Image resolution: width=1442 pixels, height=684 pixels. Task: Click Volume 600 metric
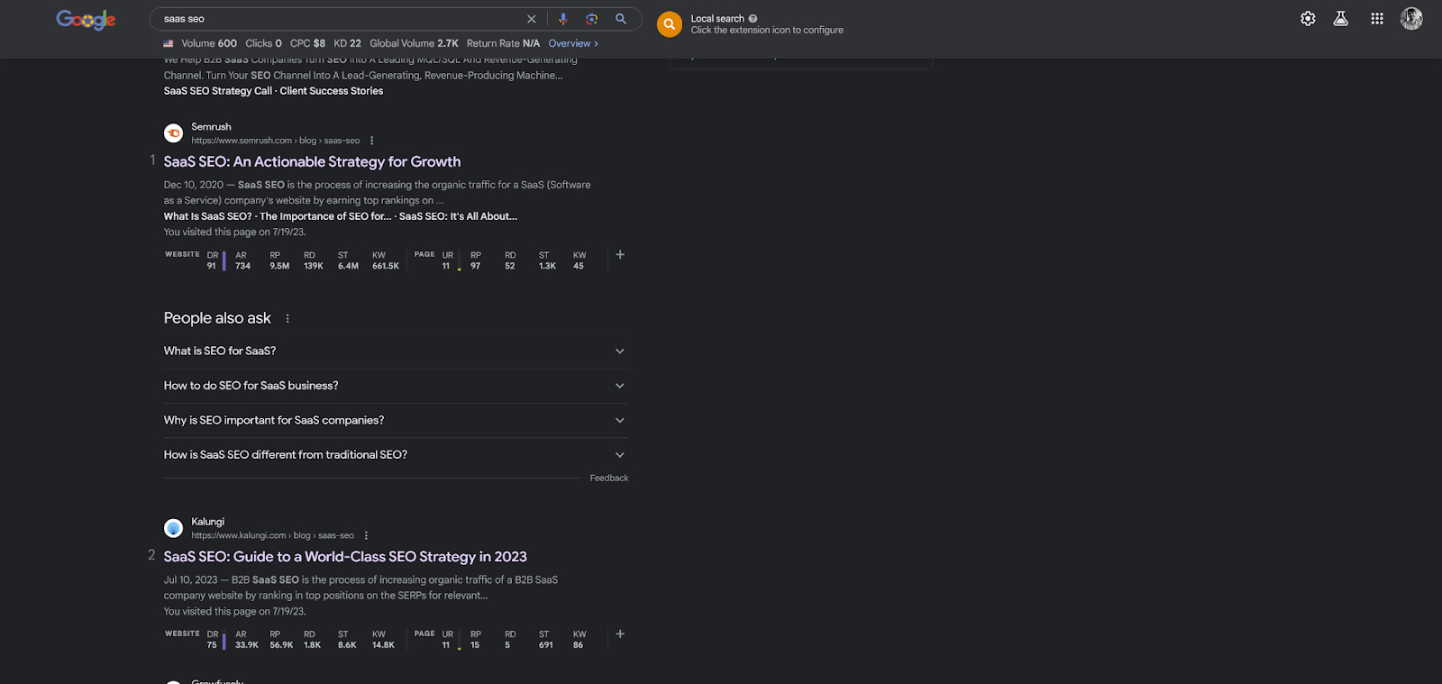click(209, 43)
